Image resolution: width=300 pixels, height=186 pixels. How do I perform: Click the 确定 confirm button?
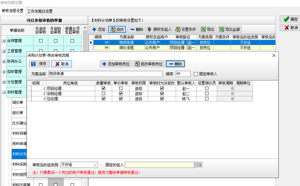(290, 19)
